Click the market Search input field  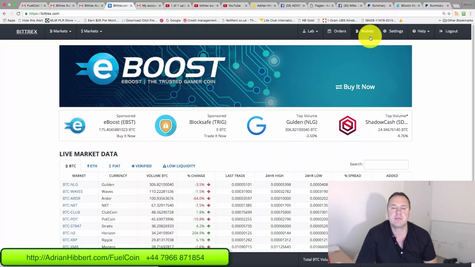(386, 164)
